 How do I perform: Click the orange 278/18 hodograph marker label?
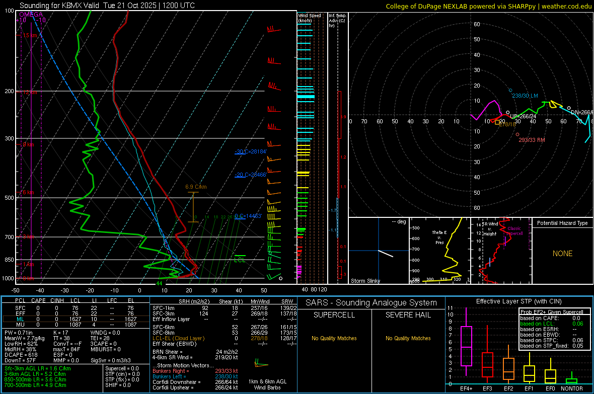[507, 124]
